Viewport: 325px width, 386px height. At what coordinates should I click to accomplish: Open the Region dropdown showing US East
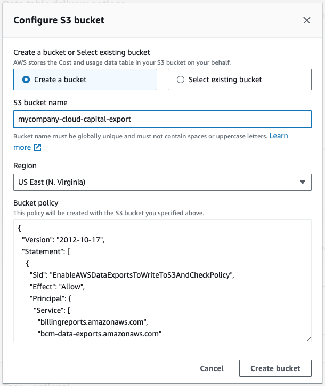(x=162, y=182)
